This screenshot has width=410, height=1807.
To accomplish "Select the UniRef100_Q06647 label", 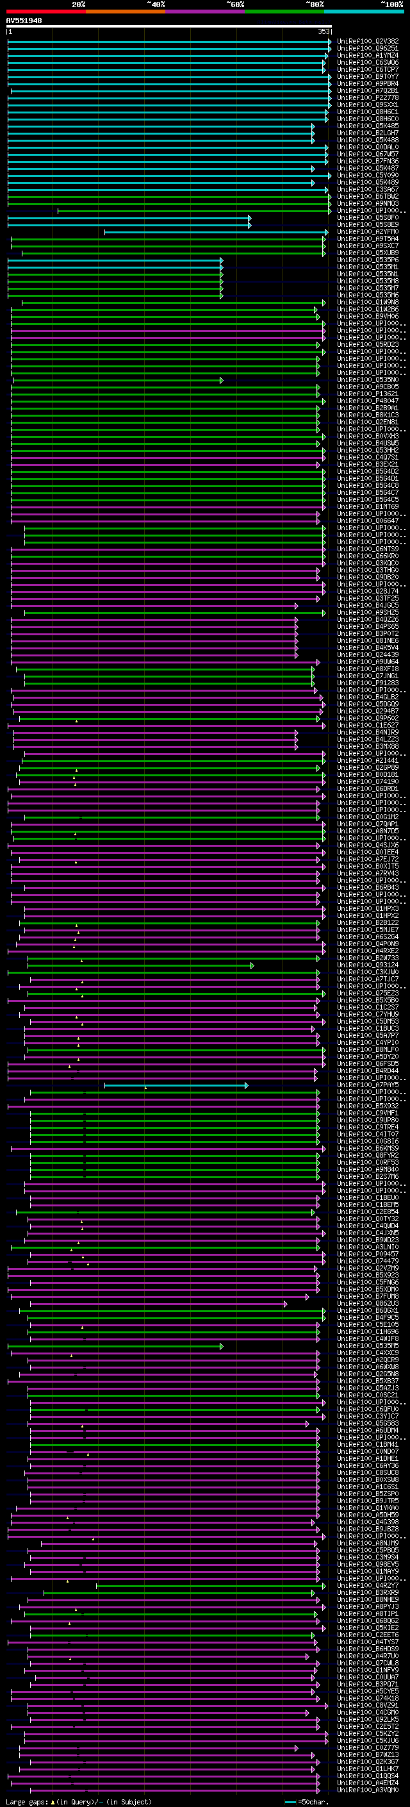I will (x=368, y=520).
